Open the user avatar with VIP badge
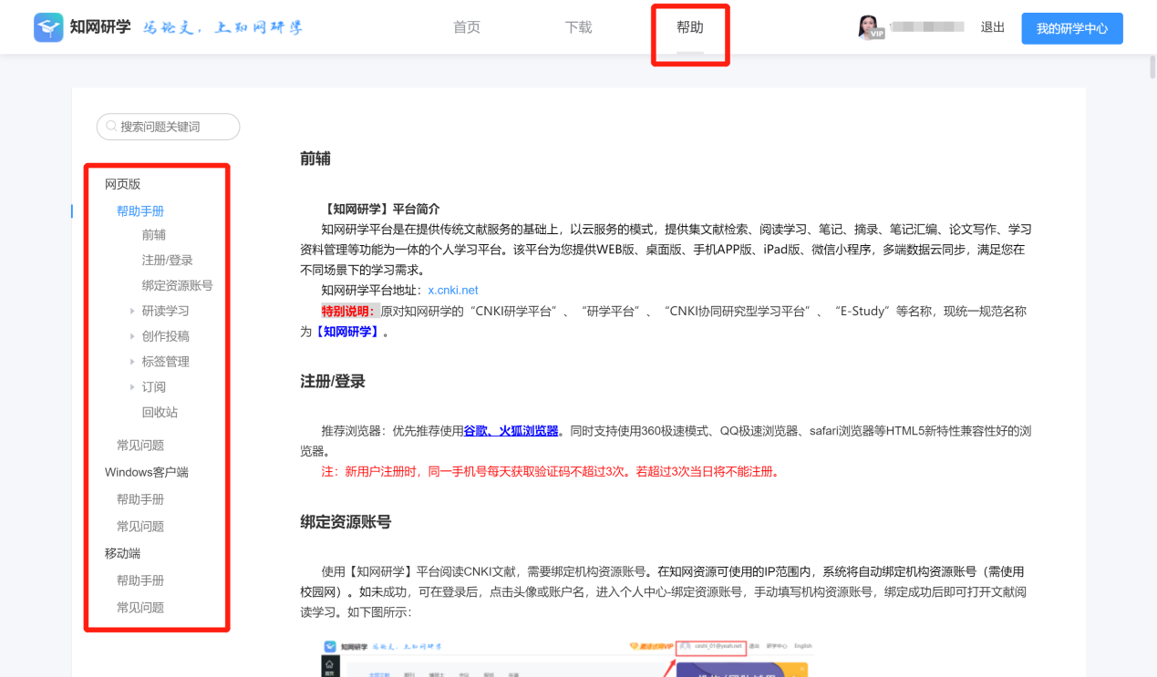This screenshot has height=677, width=1157. 870,27
